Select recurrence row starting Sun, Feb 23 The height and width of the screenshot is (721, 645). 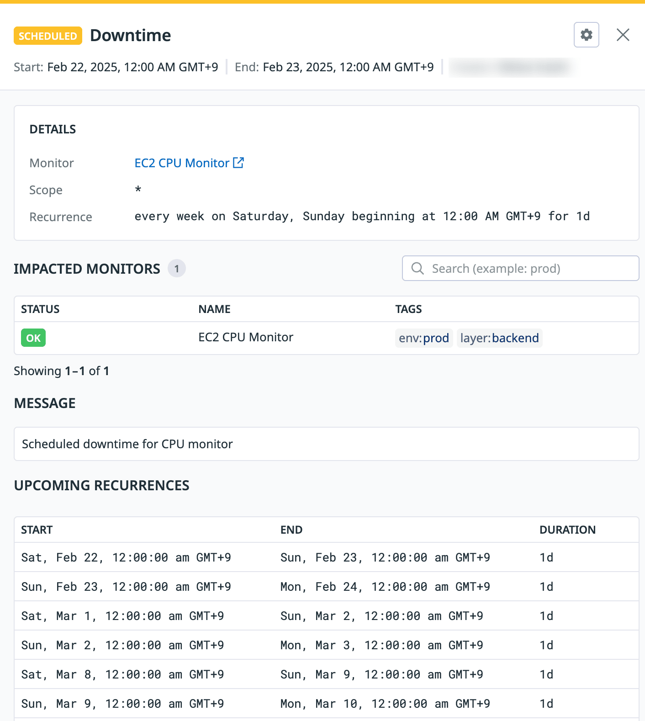click(327, 587)
